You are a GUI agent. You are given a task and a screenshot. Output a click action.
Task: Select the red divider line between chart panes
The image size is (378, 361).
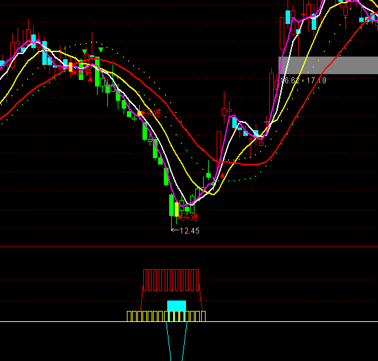coord(189,247)
